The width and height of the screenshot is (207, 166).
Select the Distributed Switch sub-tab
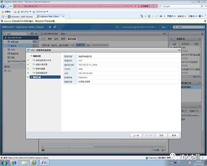pyautogui.click(x=100, y=45)
